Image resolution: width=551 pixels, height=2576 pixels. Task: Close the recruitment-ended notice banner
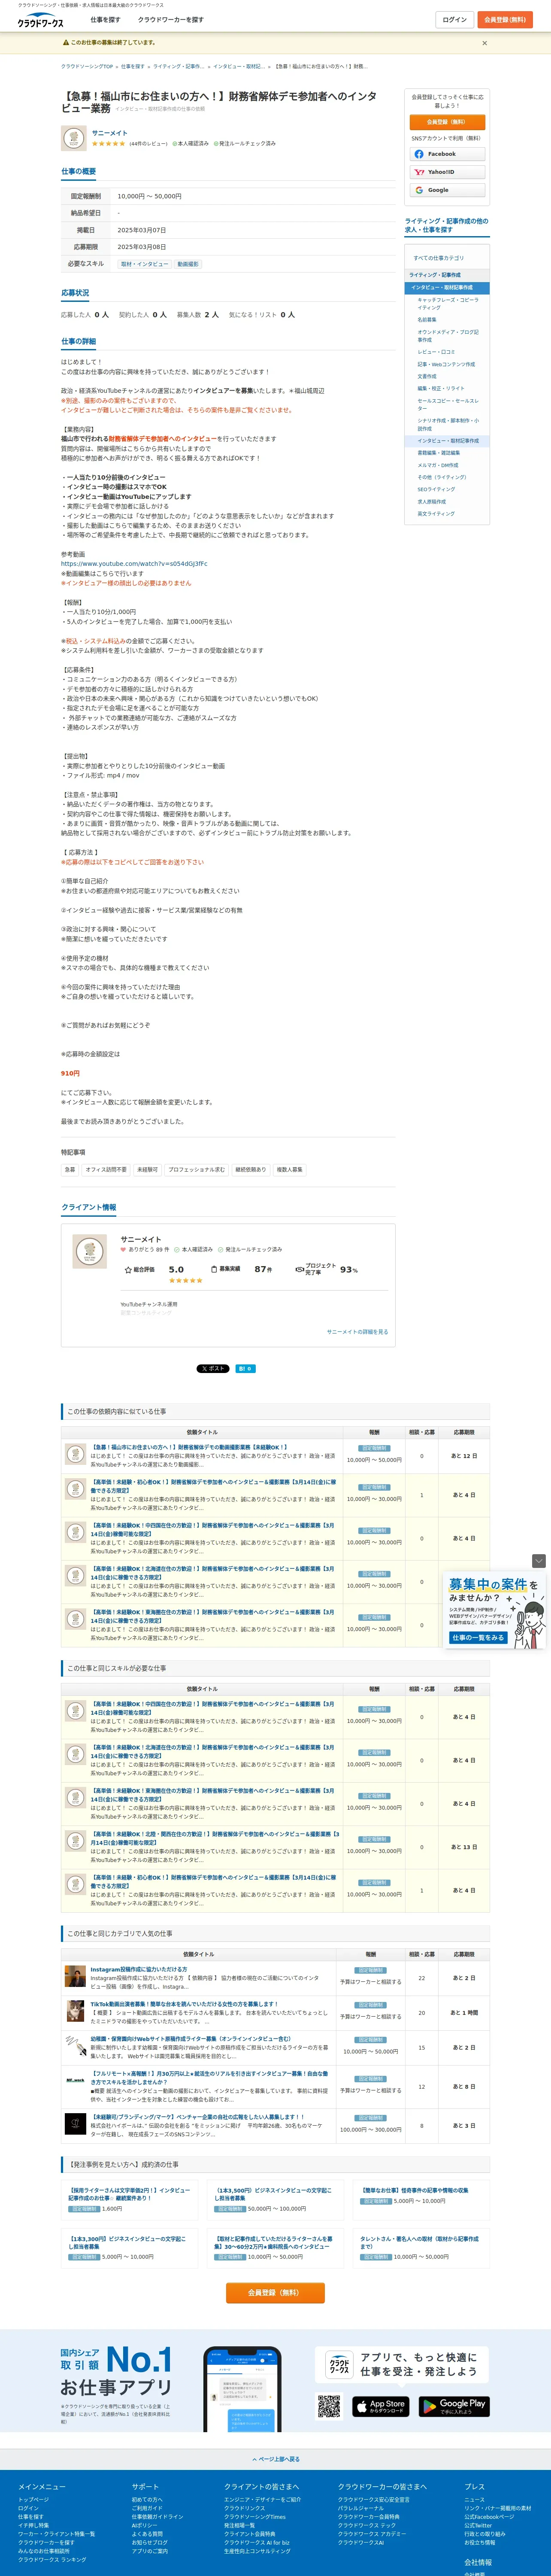point(485,43)
